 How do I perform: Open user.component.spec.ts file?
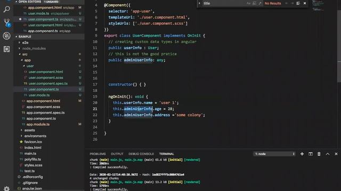click(x=48, y=83)
